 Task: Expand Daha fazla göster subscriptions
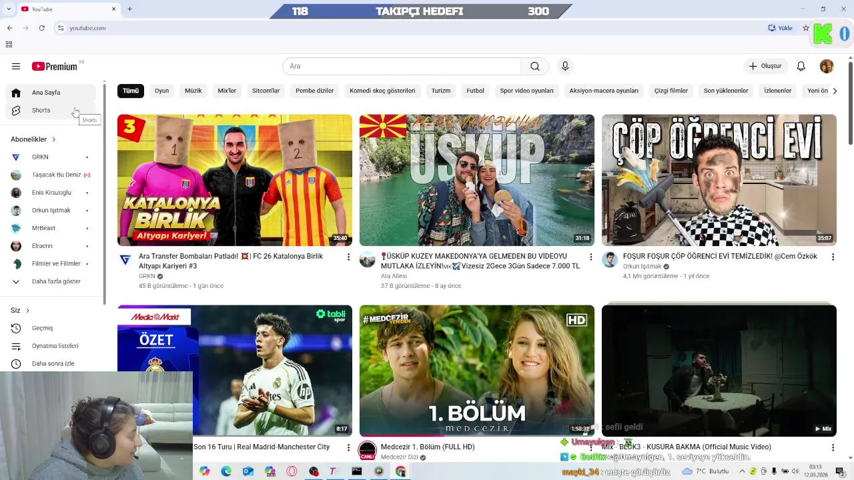(x=50, y=281)
